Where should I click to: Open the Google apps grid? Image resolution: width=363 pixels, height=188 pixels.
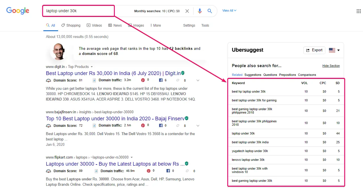pos(358,11)
